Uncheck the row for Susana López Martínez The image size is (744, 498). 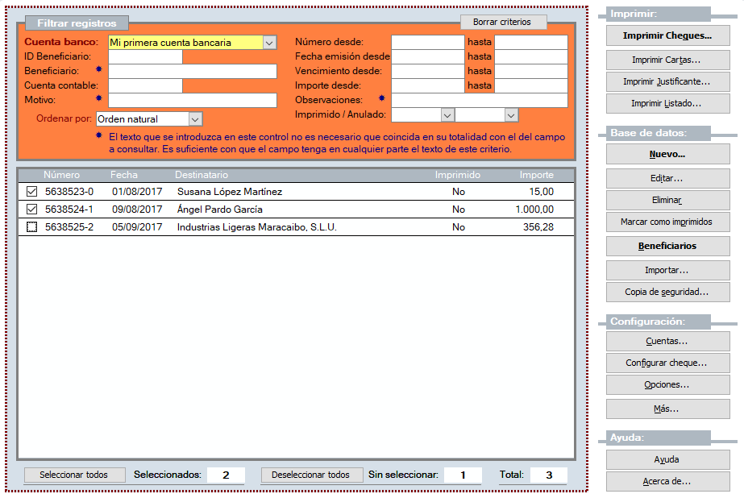30,192
